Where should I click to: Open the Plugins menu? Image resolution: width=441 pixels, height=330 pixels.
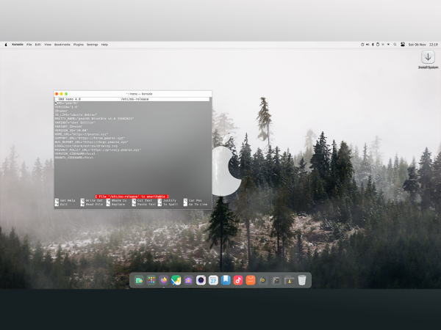point(79,45)
